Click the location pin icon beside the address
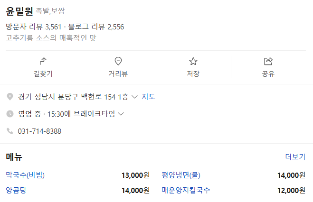The image size is (313, 202). [10, 97]
